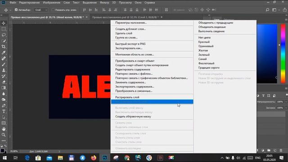Click the create new layer icon
The image size is (288, 162).
point(275,150)
